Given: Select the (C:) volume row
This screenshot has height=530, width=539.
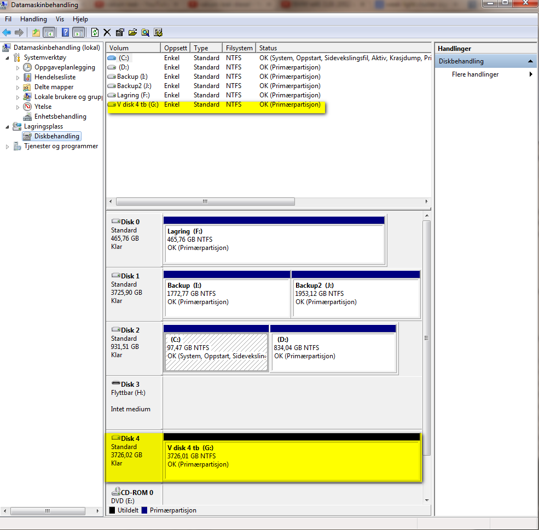Looking at the screenshot, I should pyautogui.click(x=269, y=58).
